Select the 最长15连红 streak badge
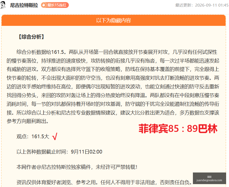The height and width of the screenshot is (187, 229). 55,5
